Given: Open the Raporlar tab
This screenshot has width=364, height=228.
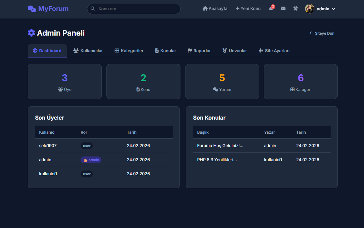Looking at the screenshot, I should coord(199,51).
